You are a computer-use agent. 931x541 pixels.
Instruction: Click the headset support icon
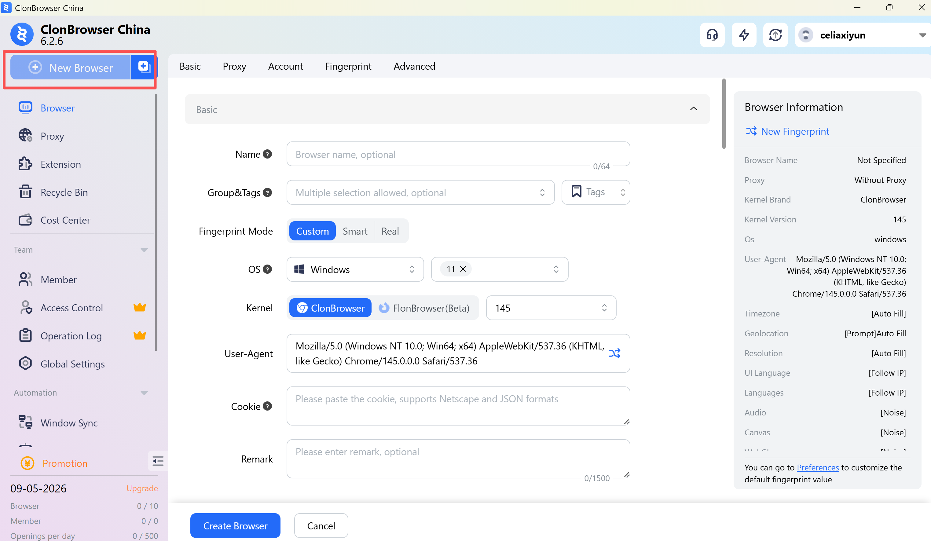click(712, 35)
